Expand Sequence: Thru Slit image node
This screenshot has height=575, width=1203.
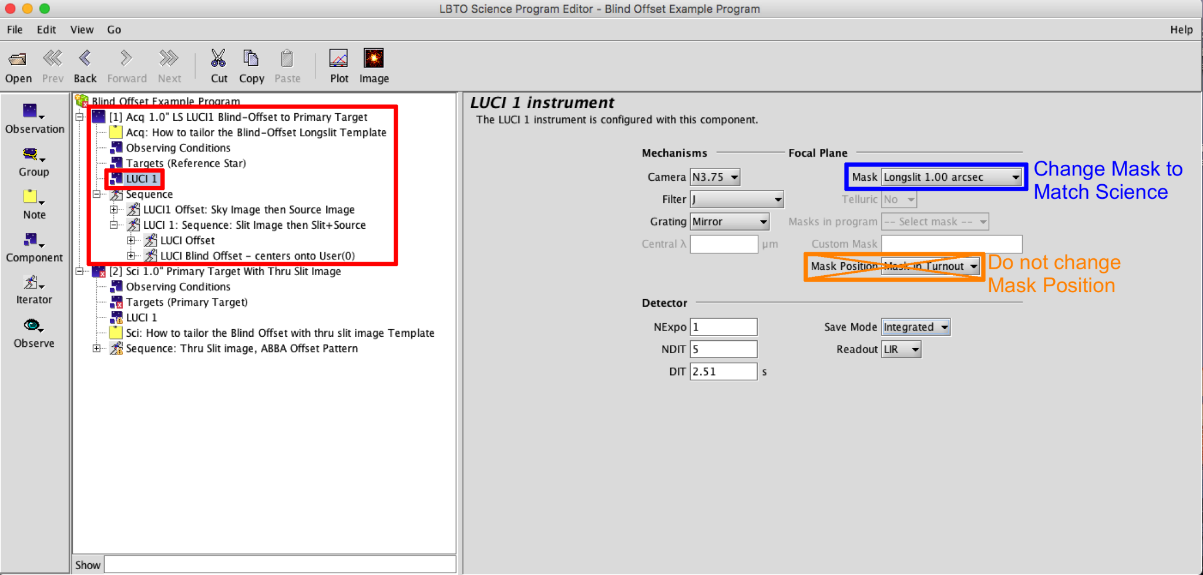coord(97,349)
